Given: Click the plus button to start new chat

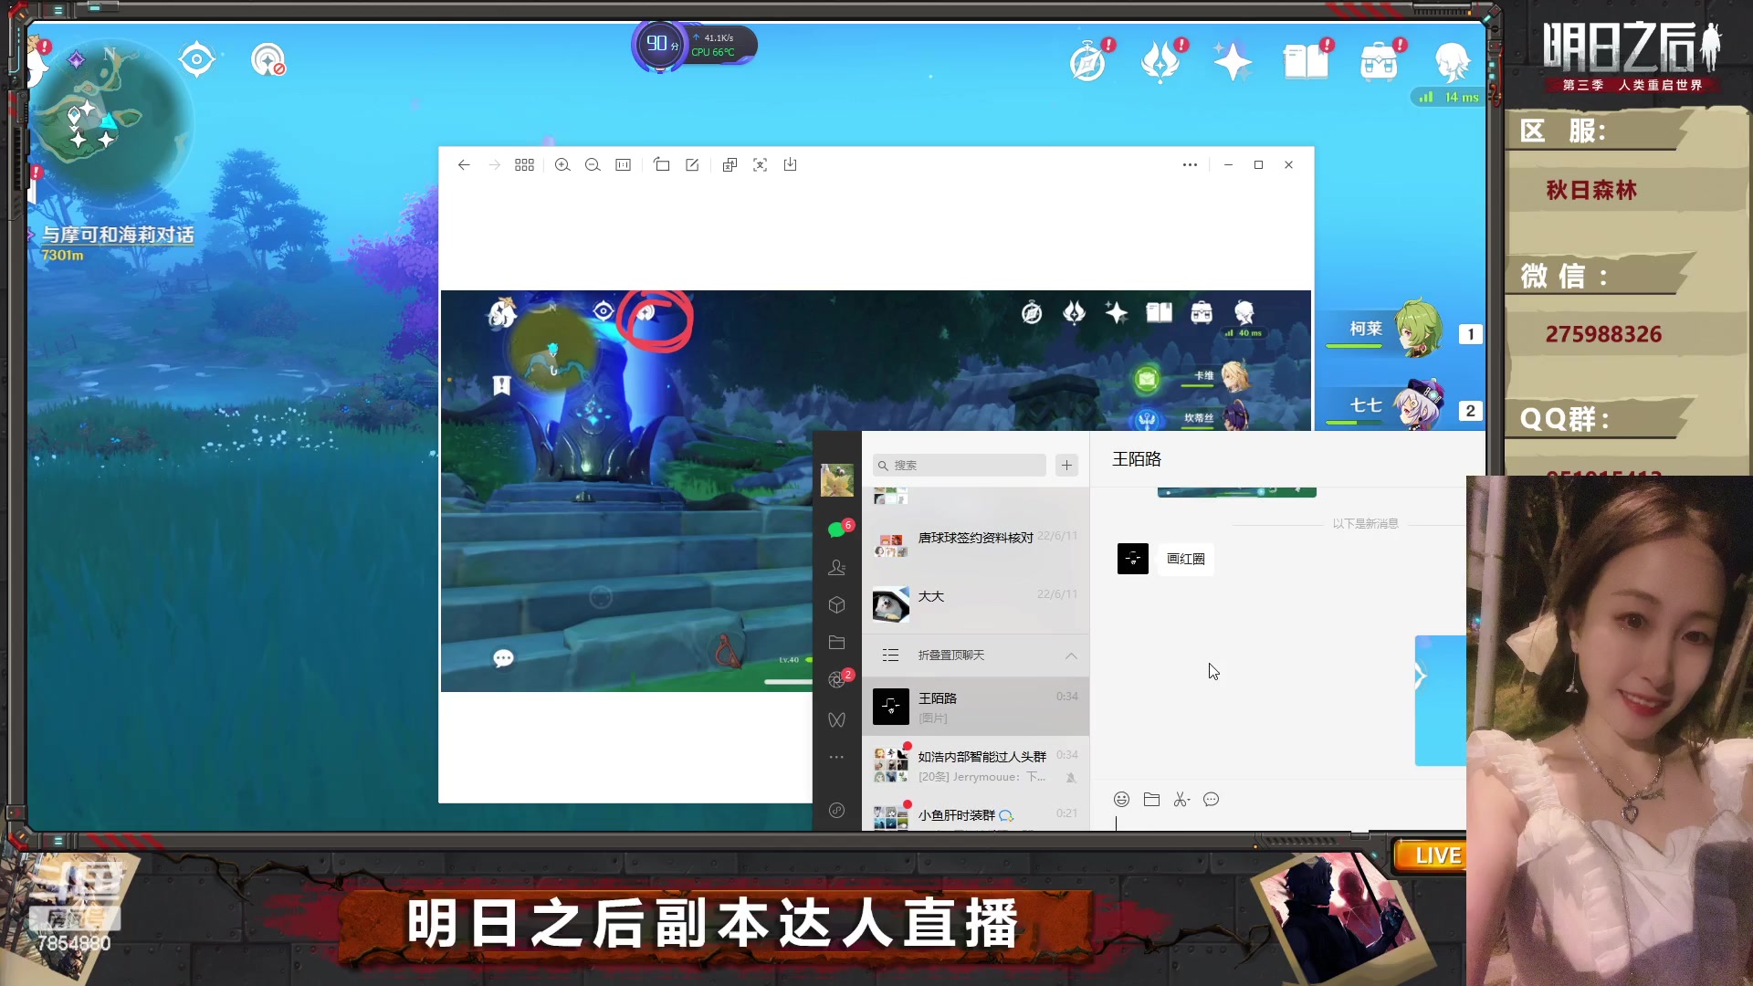Looking at the screenshot, I should pos(1066,465).
